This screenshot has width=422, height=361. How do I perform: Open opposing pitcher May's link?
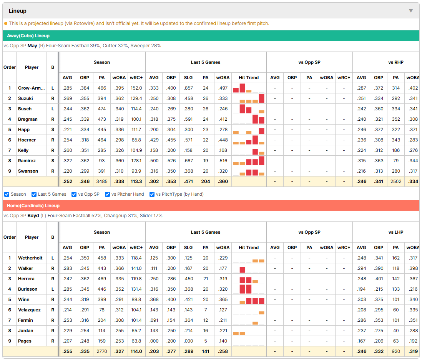pyautogui.click(x=32, y=46)
